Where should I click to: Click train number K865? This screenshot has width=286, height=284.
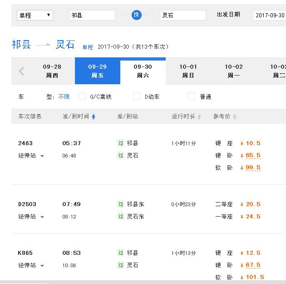click(25, 253)
